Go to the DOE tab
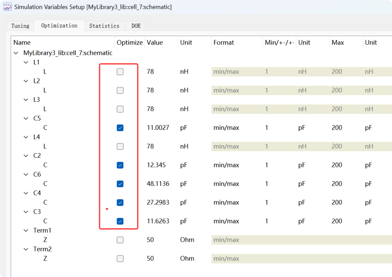Image resolution: width=392 pixels, height=277 pixels. click(x=136, y=26)
